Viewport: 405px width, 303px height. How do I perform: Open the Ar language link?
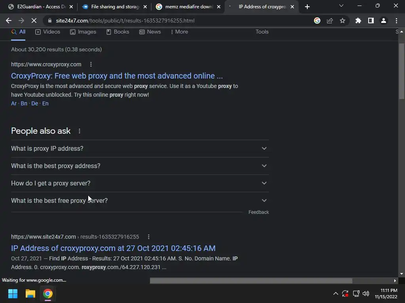tap(14, 103)
